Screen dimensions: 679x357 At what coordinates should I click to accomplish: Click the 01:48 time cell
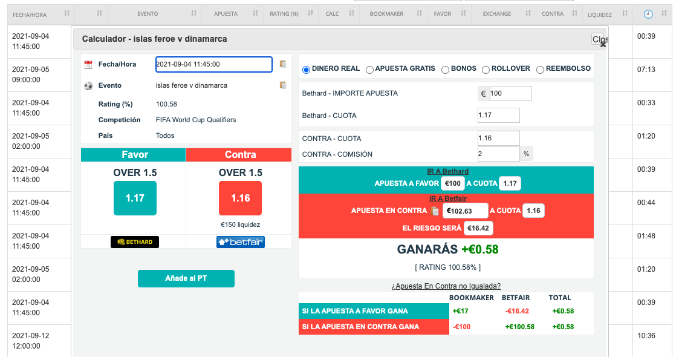(x=646, y=236)
